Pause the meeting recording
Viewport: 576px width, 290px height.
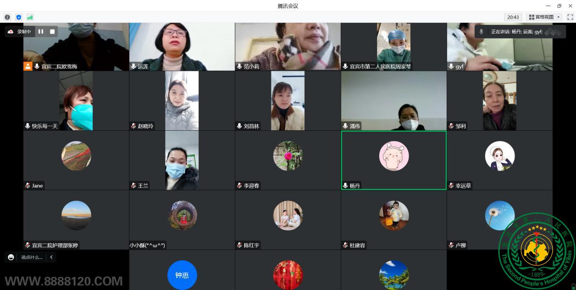pyautogui.click(x=40, y=32)
